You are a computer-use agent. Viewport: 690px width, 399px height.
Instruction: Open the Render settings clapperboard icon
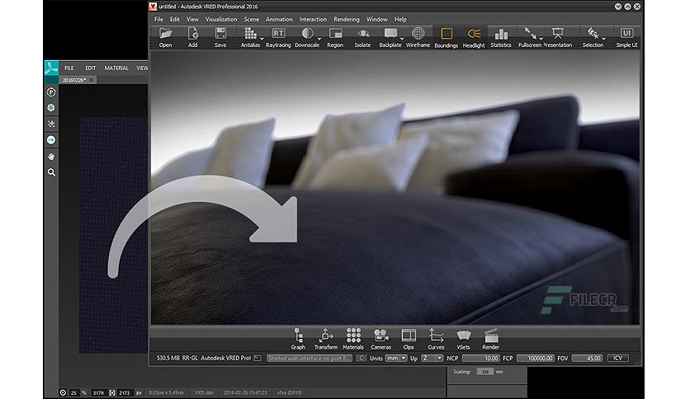(491, 336)
